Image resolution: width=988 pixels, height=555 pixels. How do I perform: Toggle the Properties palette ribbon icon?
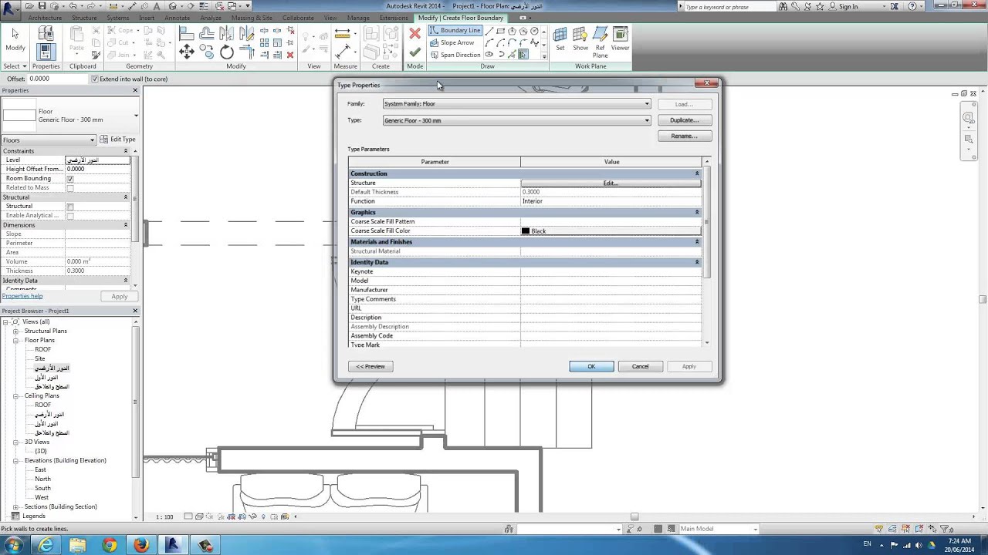(x=46, y=52)
